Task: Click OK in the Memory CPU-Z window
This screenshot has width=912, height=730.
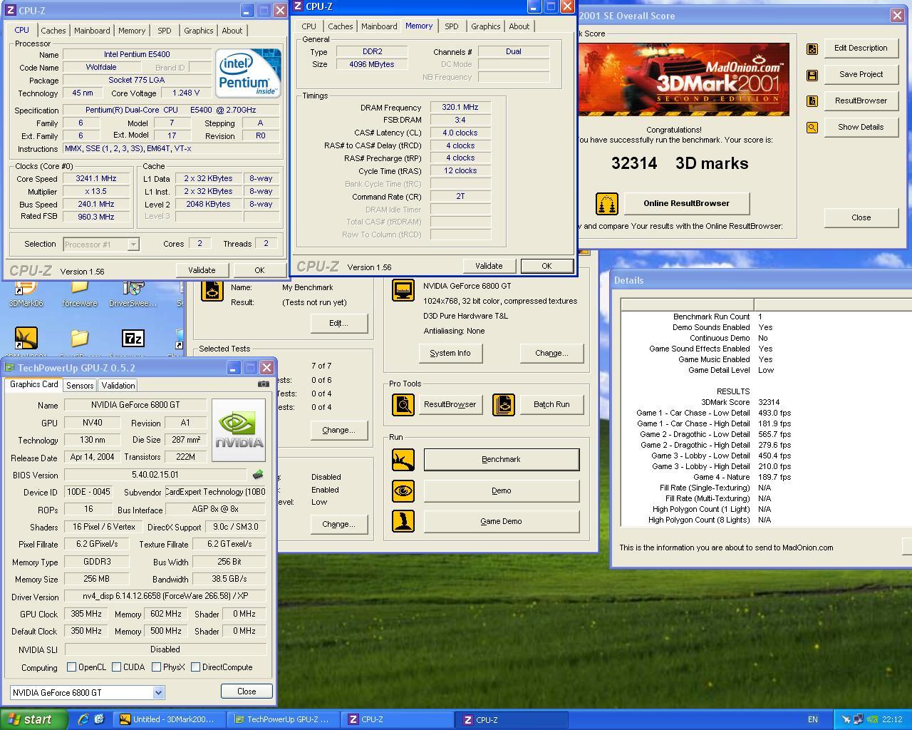Action: 546,266
